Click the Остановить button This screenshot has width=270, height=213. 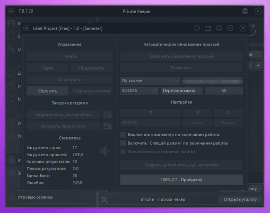(70, 80)
